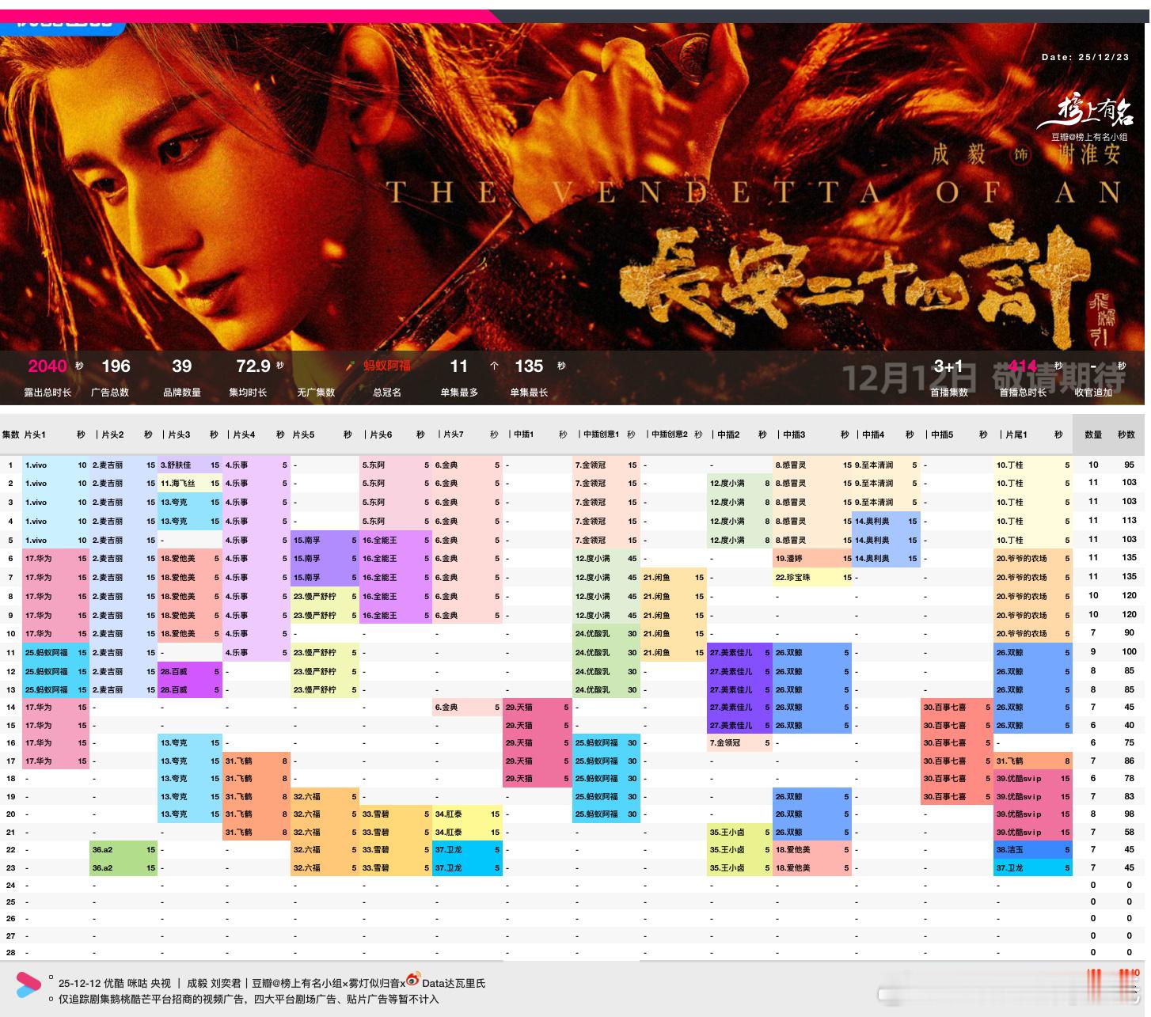
Task: Select the 中插创意2 column header
Action: tap(670, 435)
